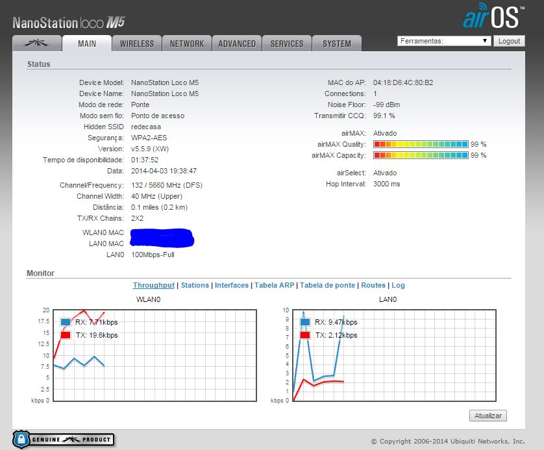Screen dimensions: 544x450
Task: Click the date value 2014-04-03 19:38:47
Action: pyautogui.click(x=164, y=171)
